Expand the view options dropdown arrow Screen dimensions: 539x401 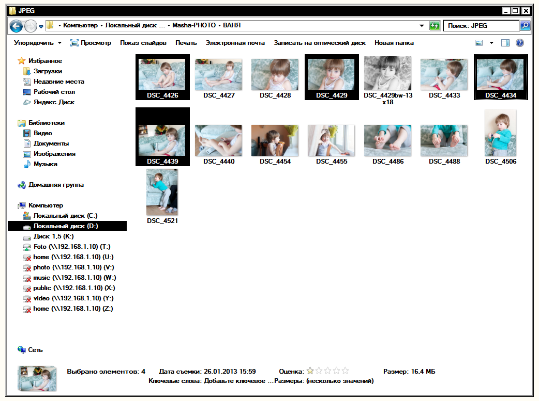pos(491,43)
